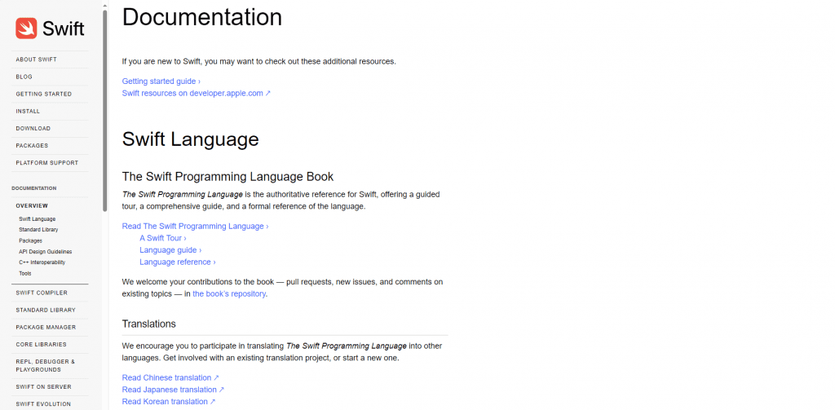
Task: Open the About Swift sidebar link
Action: [36, 60]
